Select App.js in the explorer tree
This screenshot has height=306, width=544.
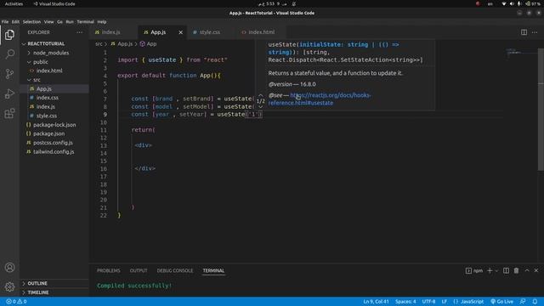tap(43, 88)
